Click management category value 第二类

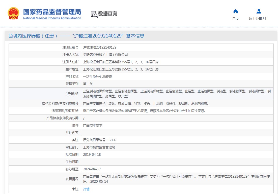[x=88, y=84]
